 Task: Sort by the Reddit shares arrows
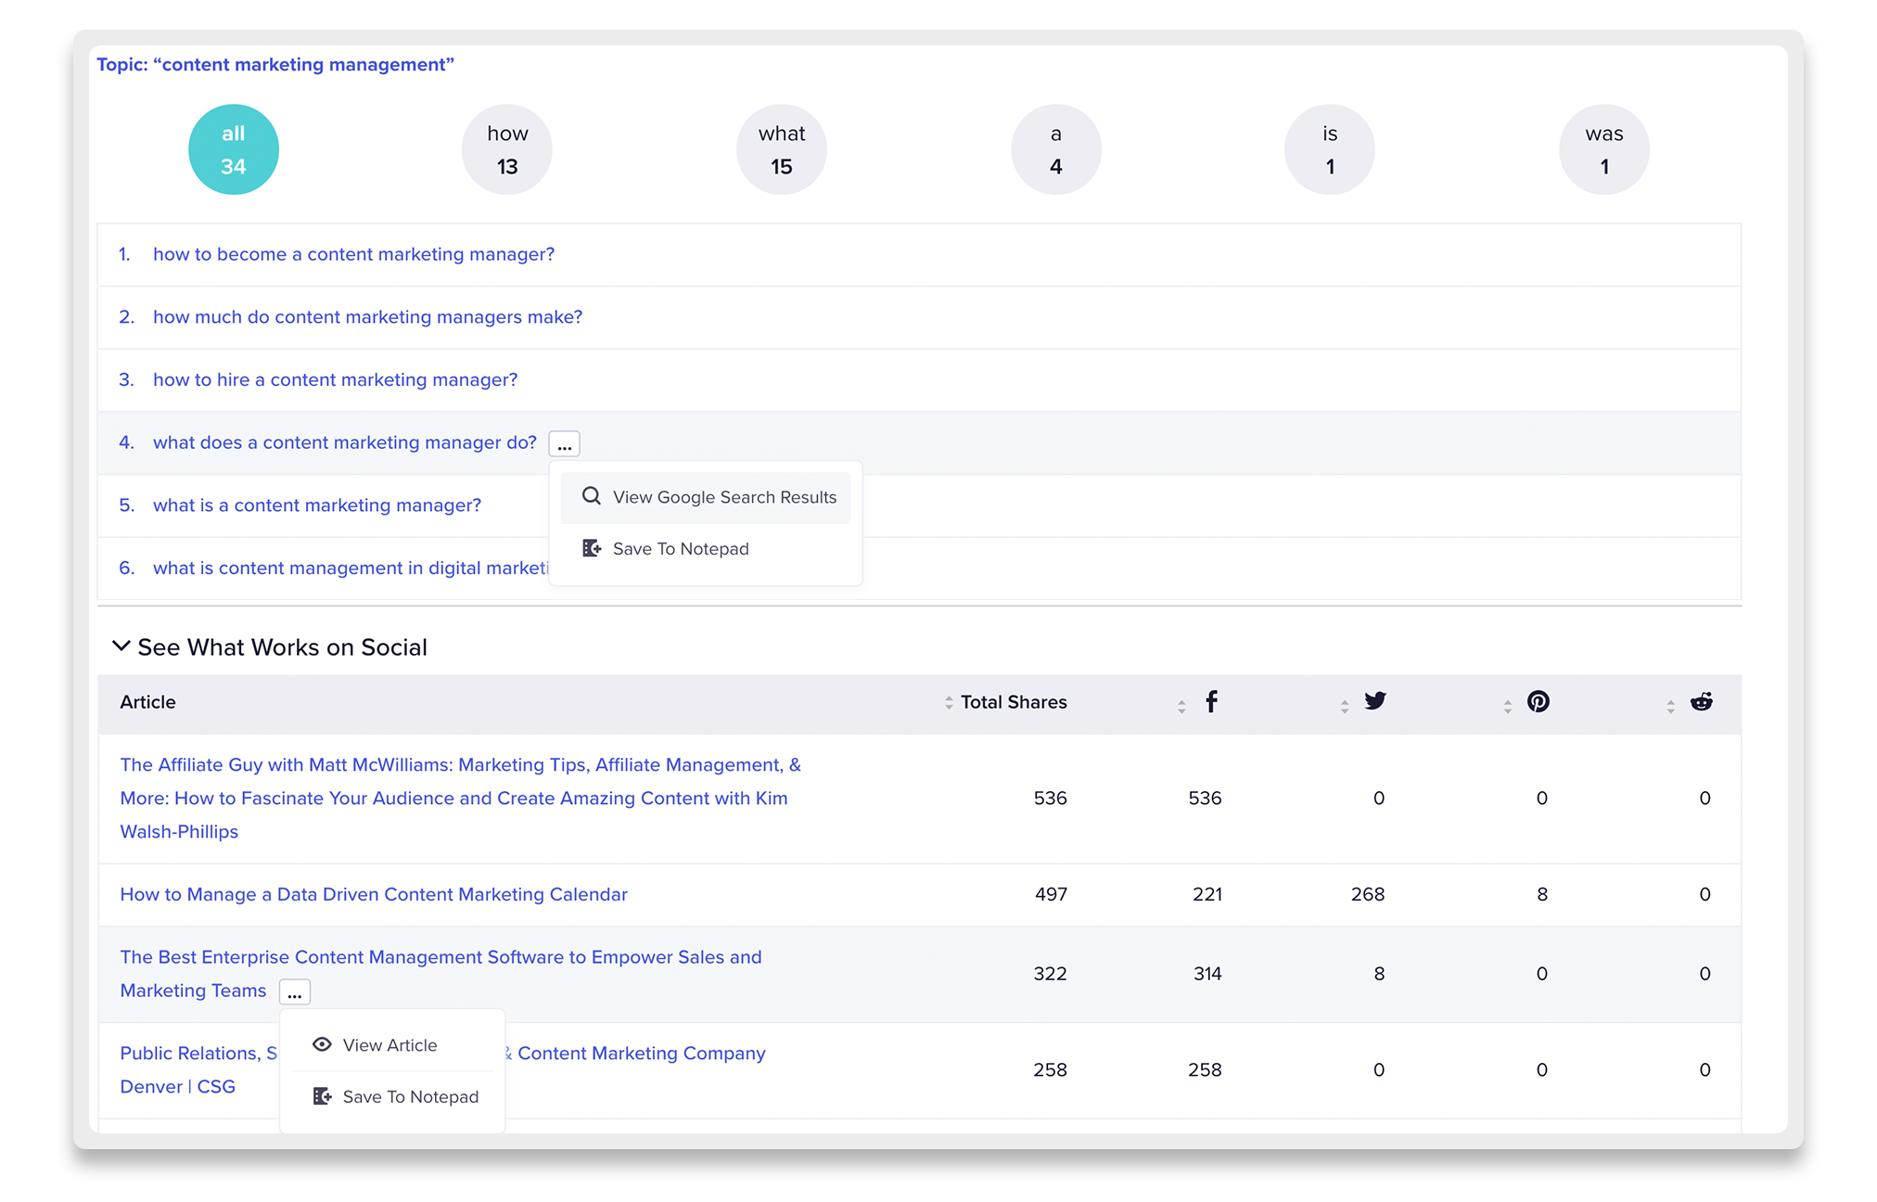point(1671,707)
